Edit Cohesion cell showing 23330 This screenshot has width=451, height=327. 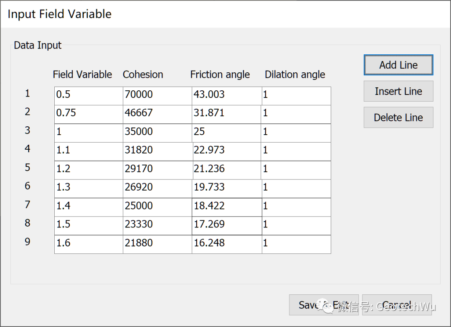click(157, 226)
